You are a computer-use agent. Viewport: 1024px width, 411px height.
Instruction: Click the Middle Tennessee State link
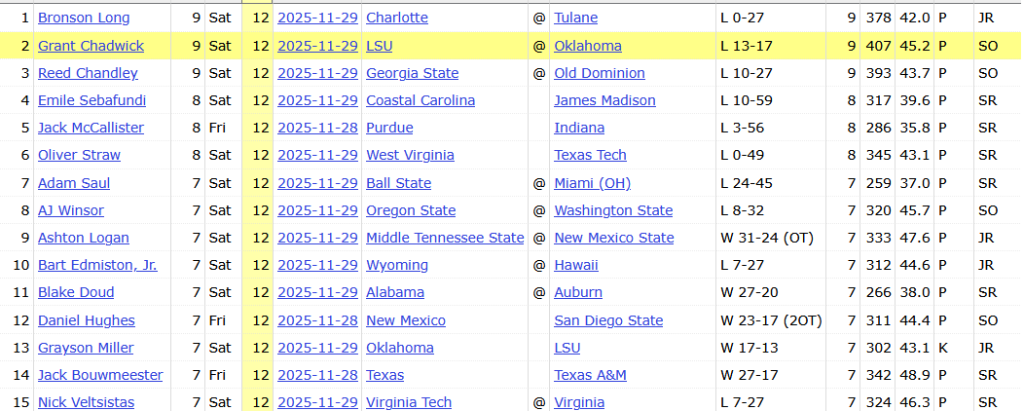[x=445, y=238]
